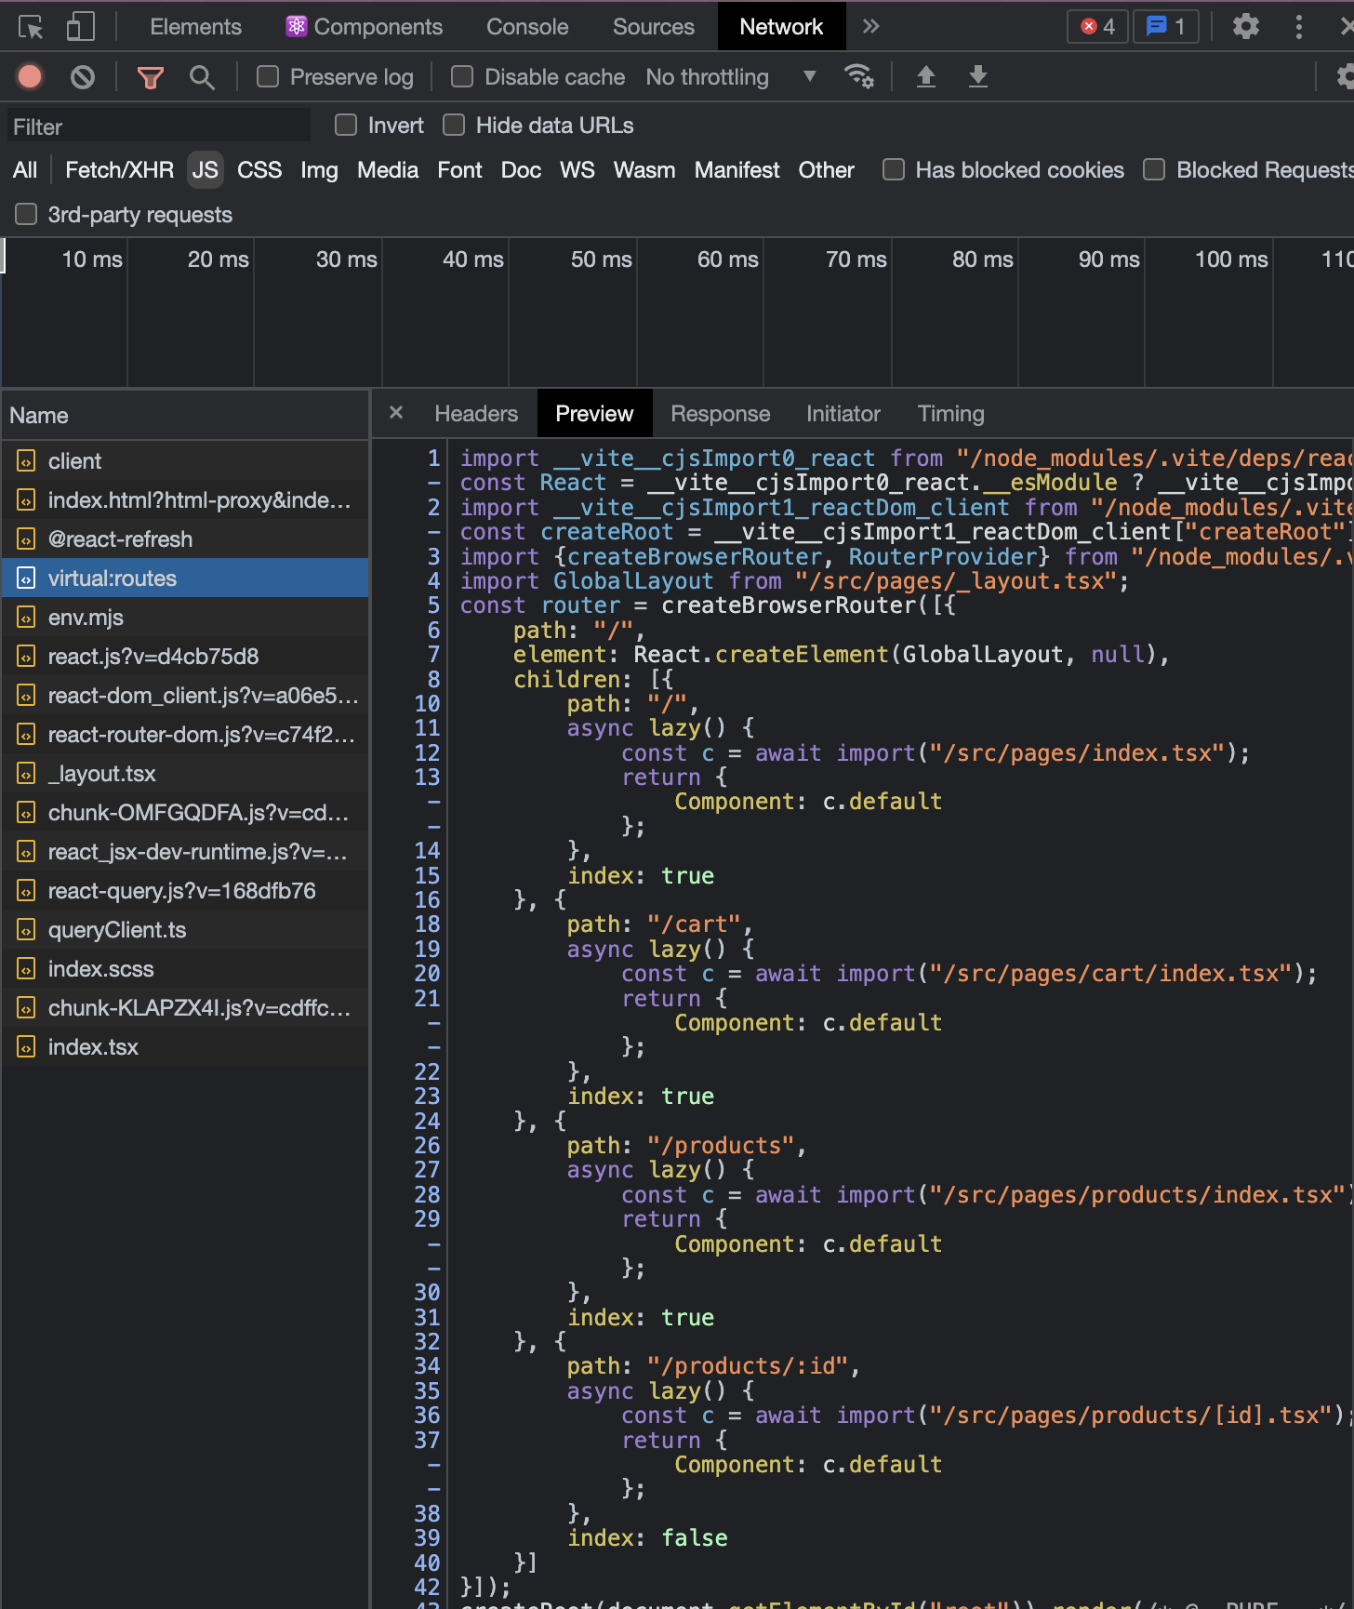Select the react.js?v=d4cb75d8 request
Image resolution: width=1354 pixels, height=1609 pixels.
click(184, 657)
